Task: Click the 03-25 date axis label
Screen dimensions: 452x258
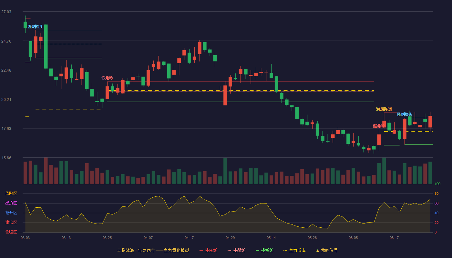Action: [107, 238]
